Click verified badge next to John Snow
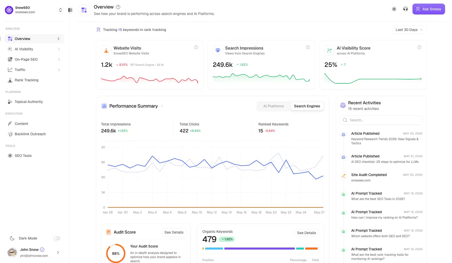 [x=42, y=250]
